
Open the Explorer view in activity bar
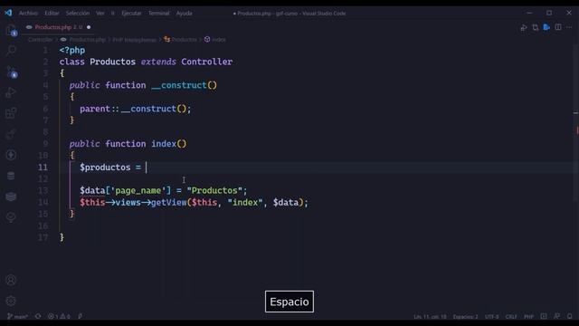(11, 30)
